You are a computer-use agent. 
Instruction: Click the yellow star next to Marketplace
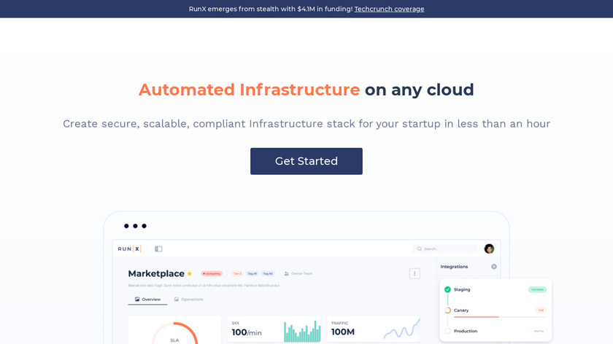point(189,273)
